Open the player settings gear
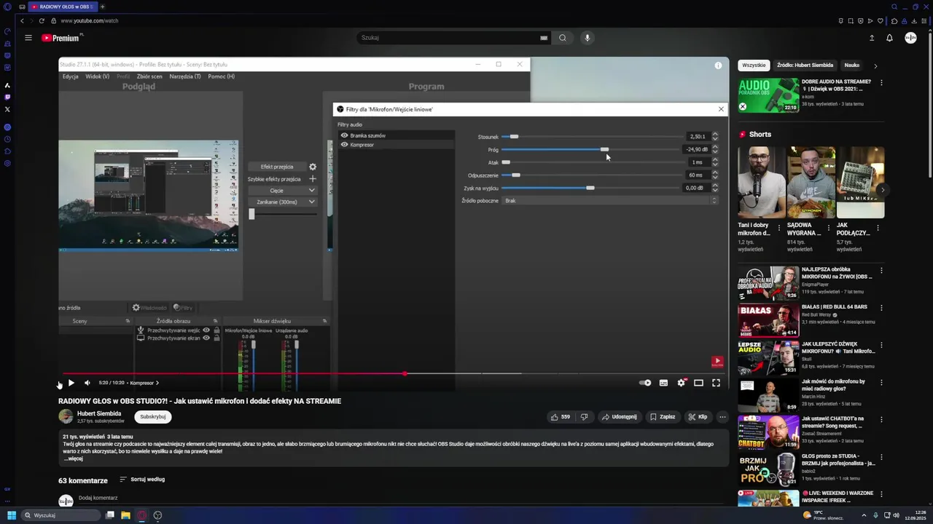Image resolution: width=933 pixels, height=524 pixels. [682, 383]
